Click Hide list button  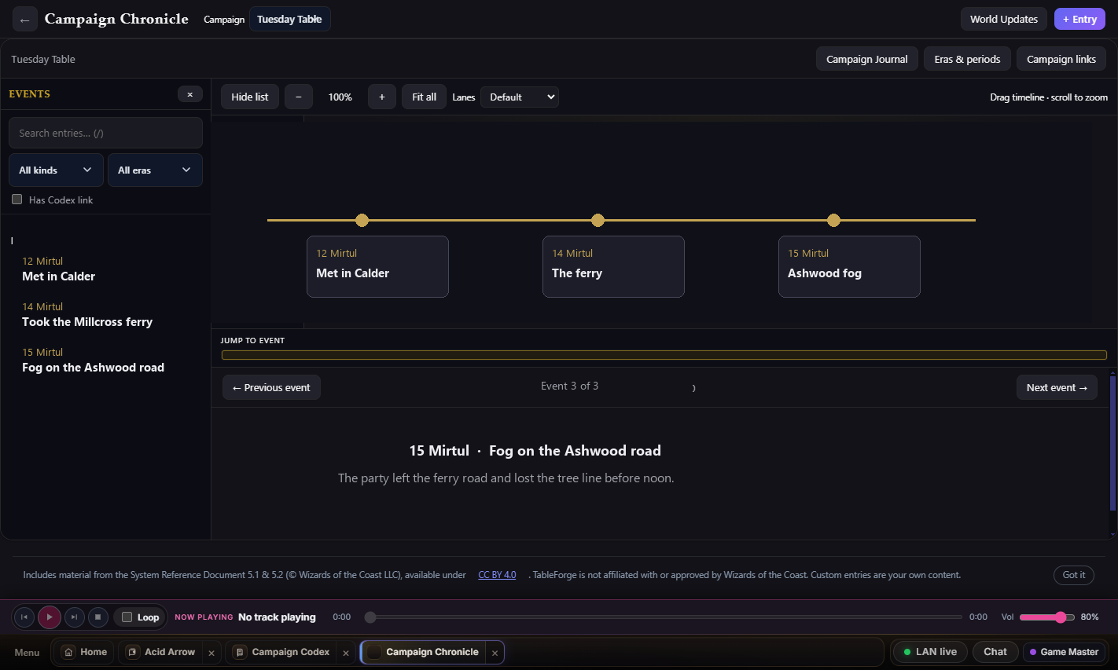click(x=250, y=97)
